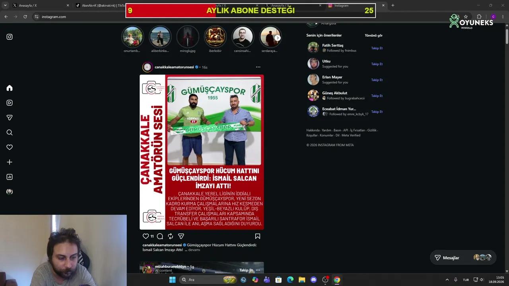The image size is (509, 286).
Task: Follow mizahburanebklyn via Takip Et
Action: (246, 270)
